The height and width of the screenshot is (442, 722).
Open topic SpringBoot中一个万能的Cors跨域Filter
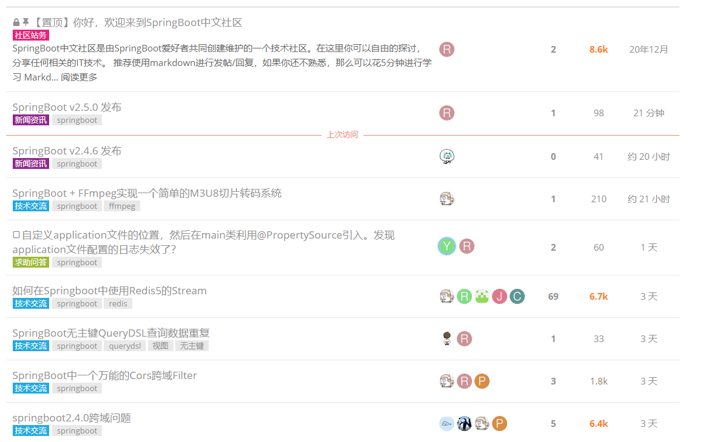(104, 375)
